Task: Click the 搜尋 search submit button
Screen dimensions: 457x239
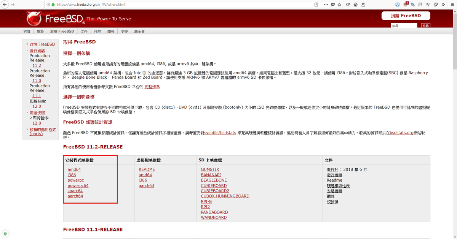Action: click(425, 26)
